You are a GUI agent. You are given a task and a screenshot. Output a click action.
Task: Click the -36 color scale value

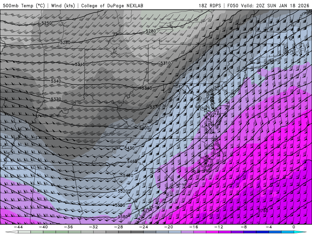click(68, 227)
